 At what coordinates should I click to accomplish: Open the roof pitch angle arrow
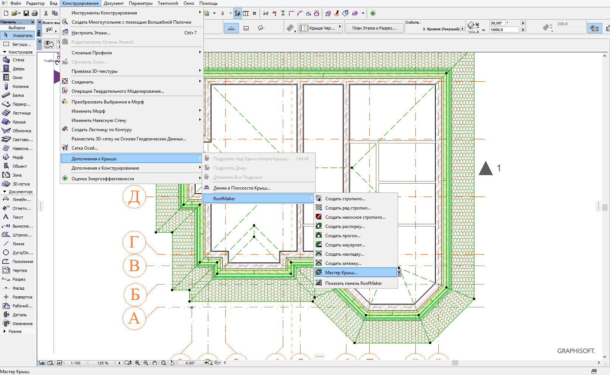point(523,23)
